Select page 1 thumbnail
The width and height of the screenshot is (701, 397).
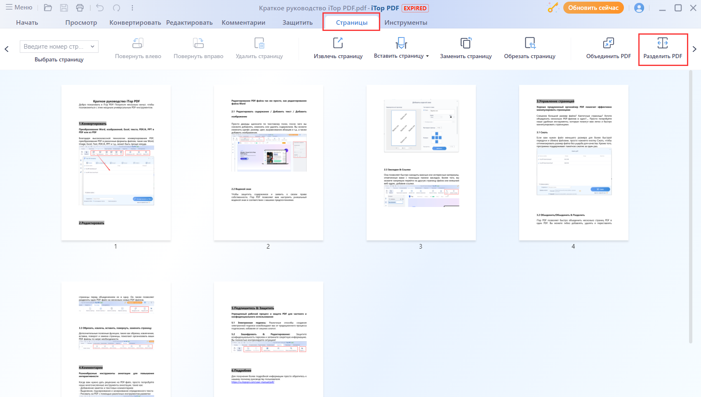pyautogui.click(x=116, y=162)
